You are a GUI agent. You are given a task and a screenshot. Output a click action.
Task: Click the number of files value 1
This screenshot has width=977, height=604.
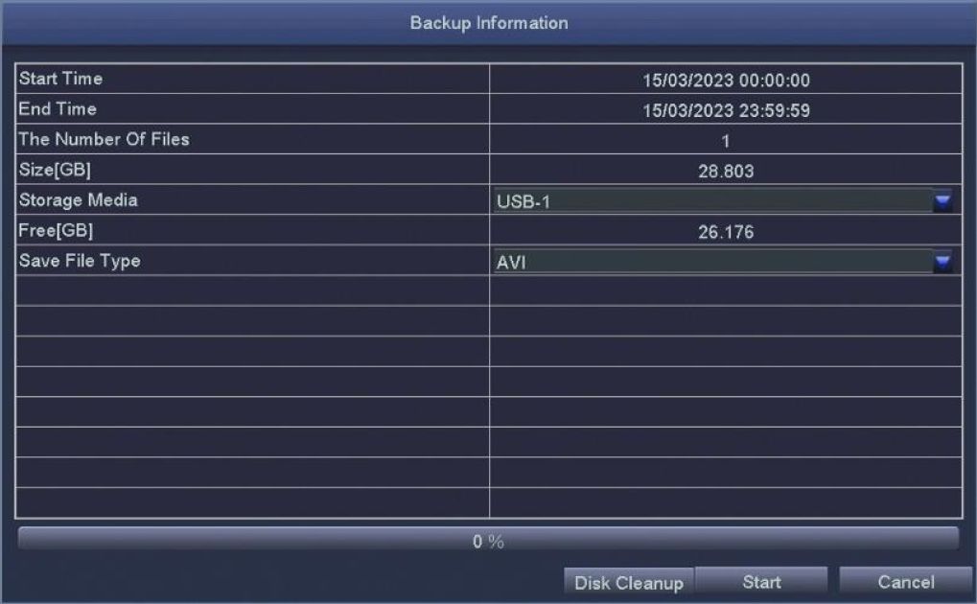(726, 142)
